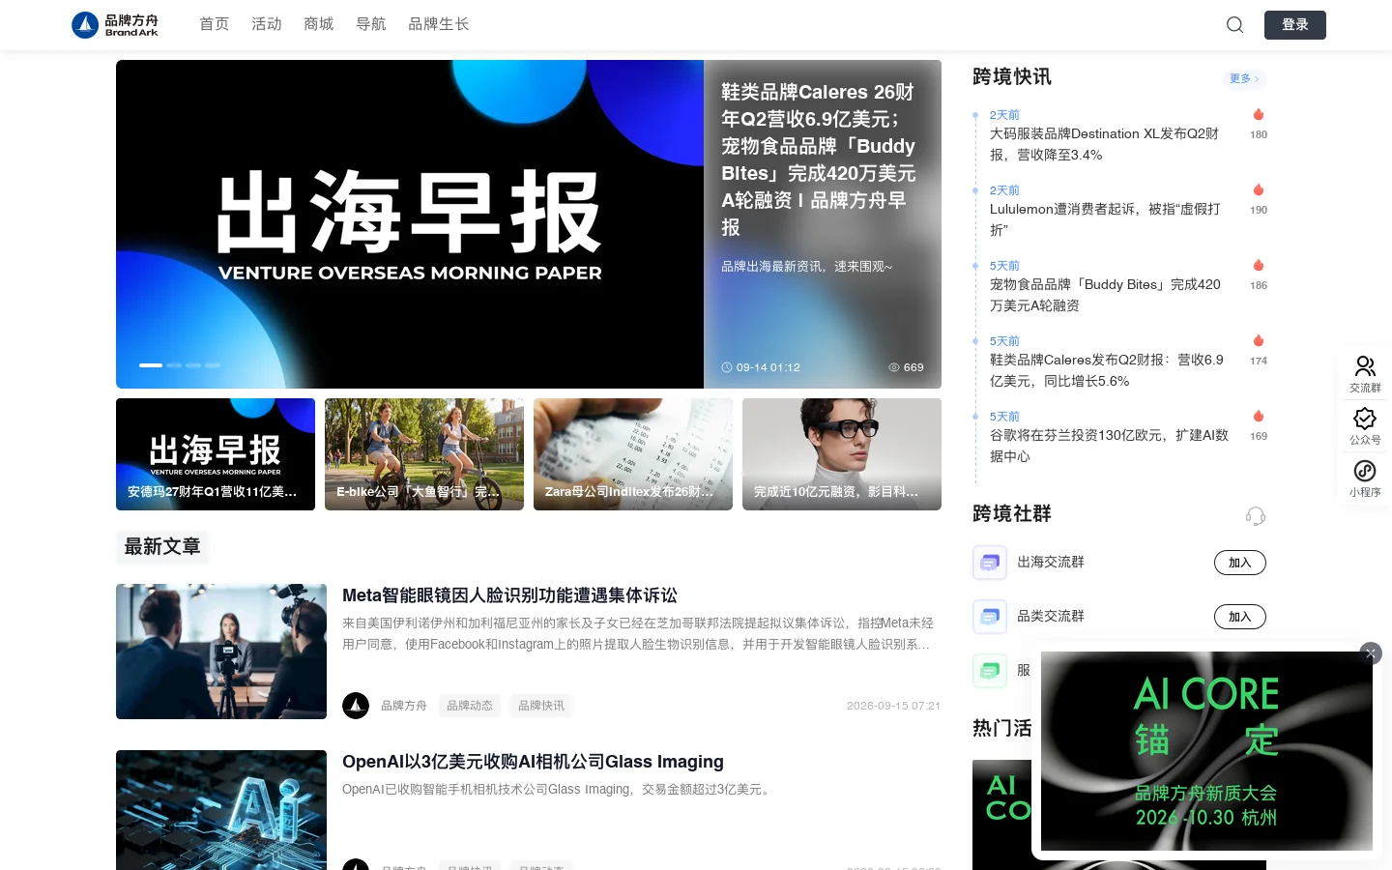1392x870 pixels.
Task: Close the AI CORE popup ad
Action: [1371, 653]
